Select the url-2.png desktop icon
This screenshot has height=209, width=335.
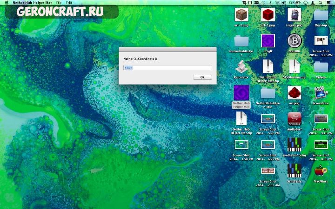[x=241, y=15]
